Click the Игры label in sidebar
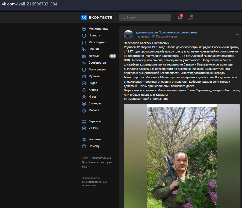242x208 pixels. pos(92,97)
